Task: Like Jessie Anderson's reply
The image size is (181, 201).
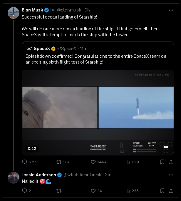Action: (93, 191)
